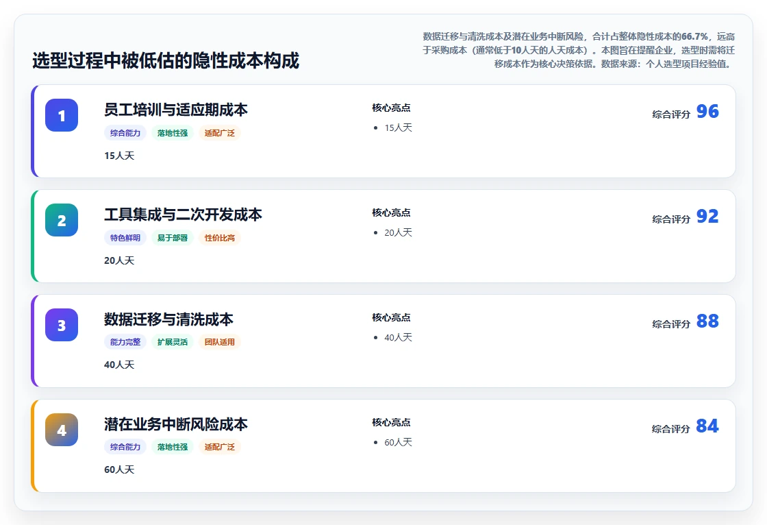The width and height of the screenshot is (767, 525).
Task: Click the 落地性强 tag in card 1
Action: click(172, 133)
